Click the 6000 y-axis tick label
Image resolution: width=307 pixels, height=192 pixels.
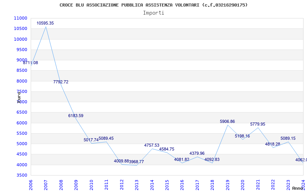[x=21, y=123]
